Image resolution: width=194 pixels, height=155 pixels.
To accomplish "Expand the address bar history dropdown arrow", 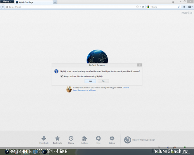I will pos(140,7).
